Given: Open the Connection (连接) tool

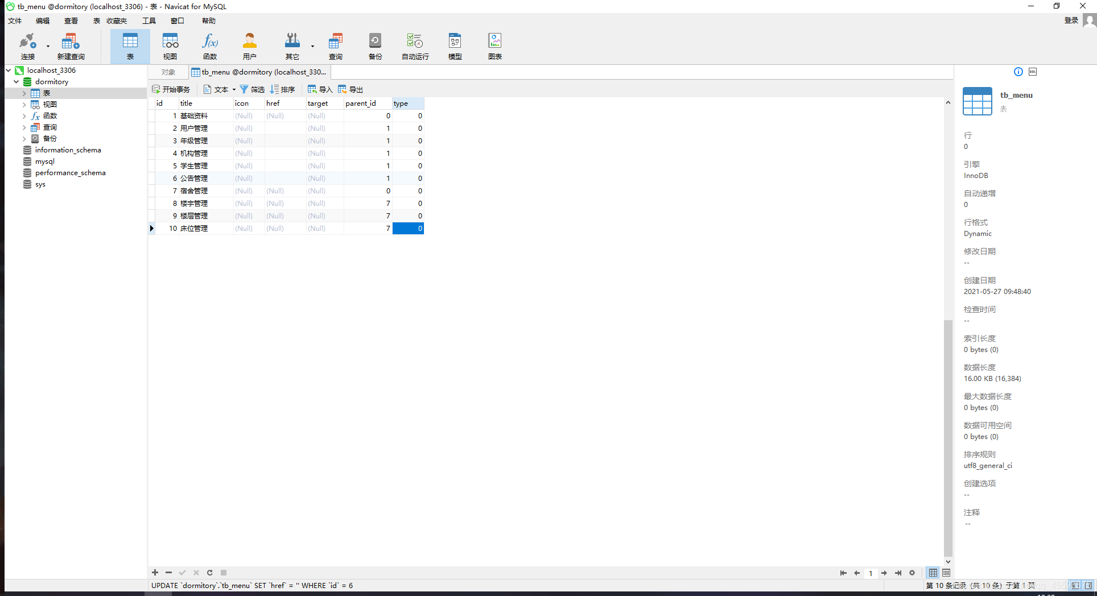Looking at the screenshot, I should [27, 47].
